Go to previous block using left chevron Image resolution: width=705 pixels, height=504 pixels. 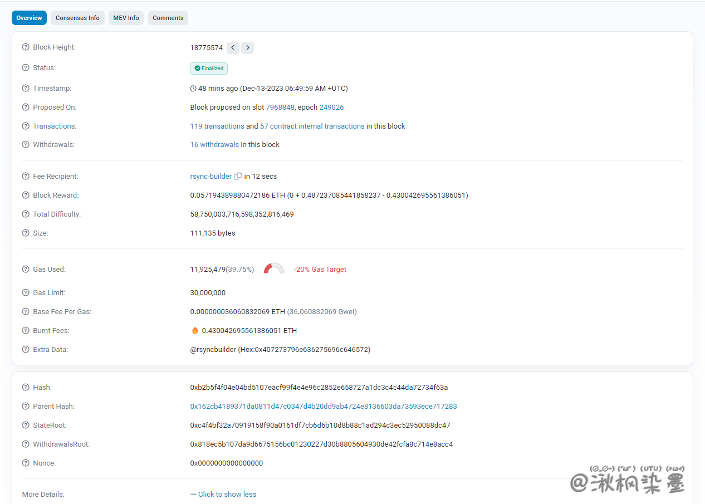tap(233, 48)
